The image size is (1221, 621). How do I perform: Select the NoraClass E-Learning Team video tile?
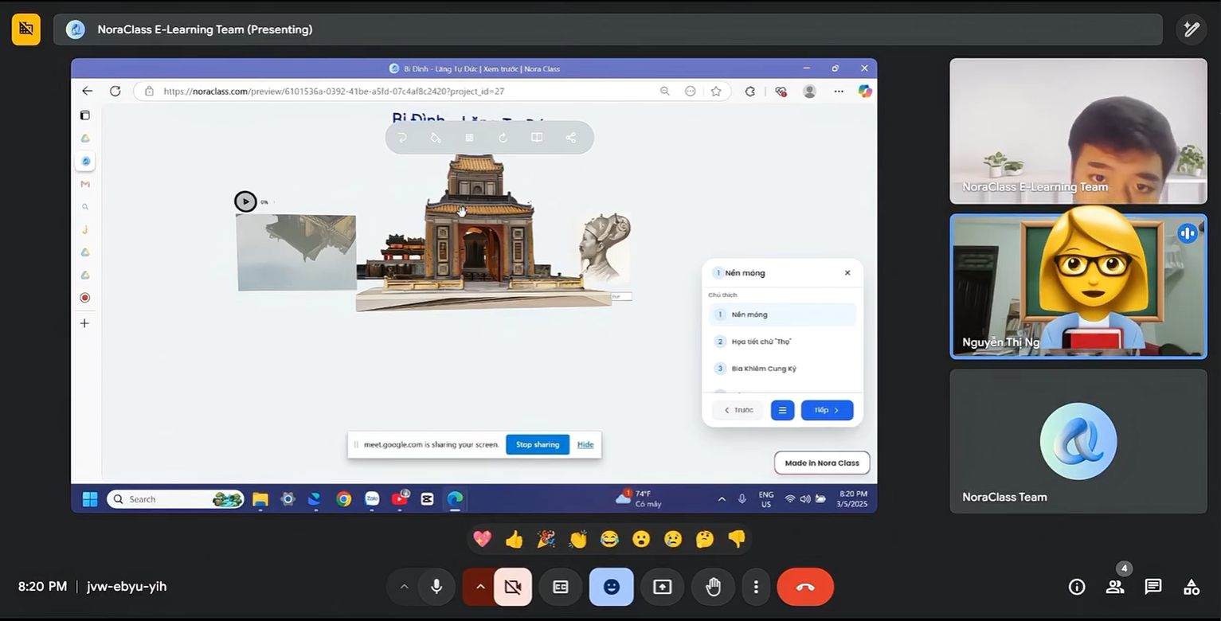coord(1078,131)
